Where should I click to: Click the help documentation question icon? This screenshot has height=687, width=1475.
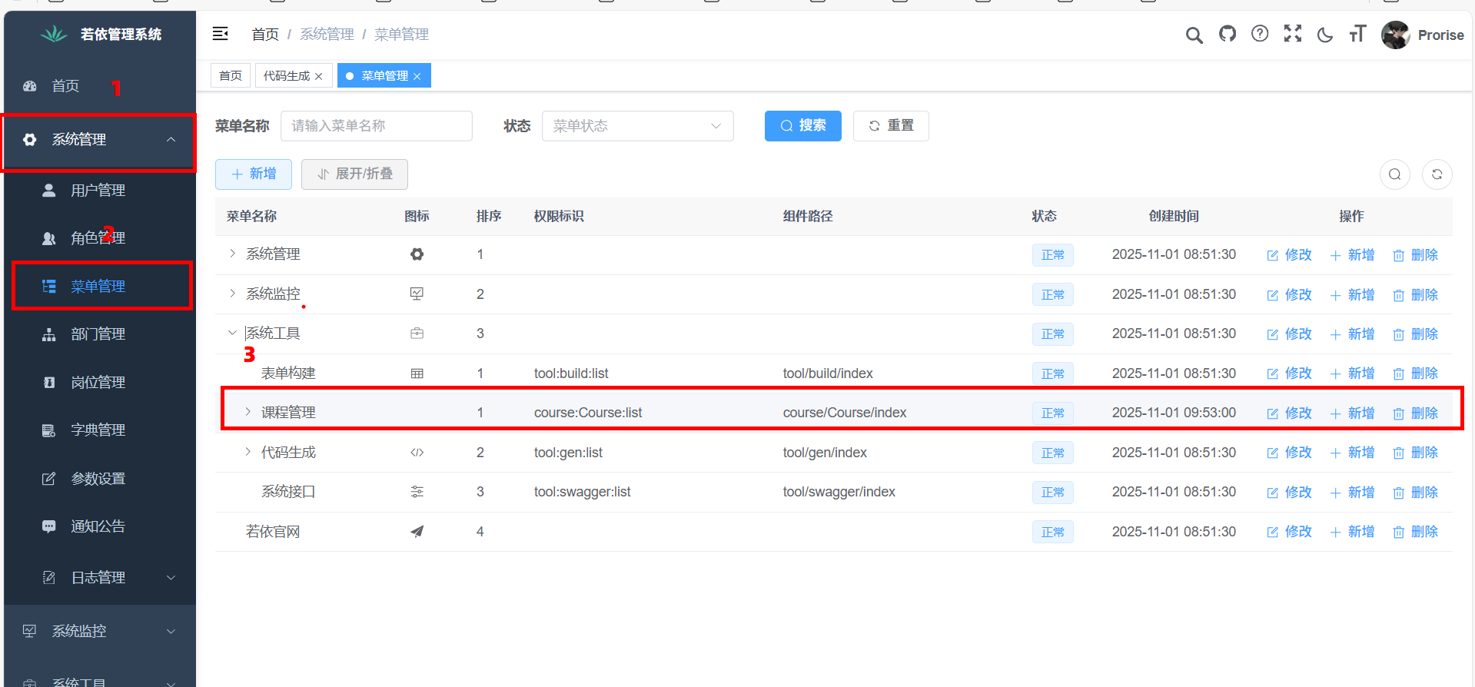tap(1260, 34)
